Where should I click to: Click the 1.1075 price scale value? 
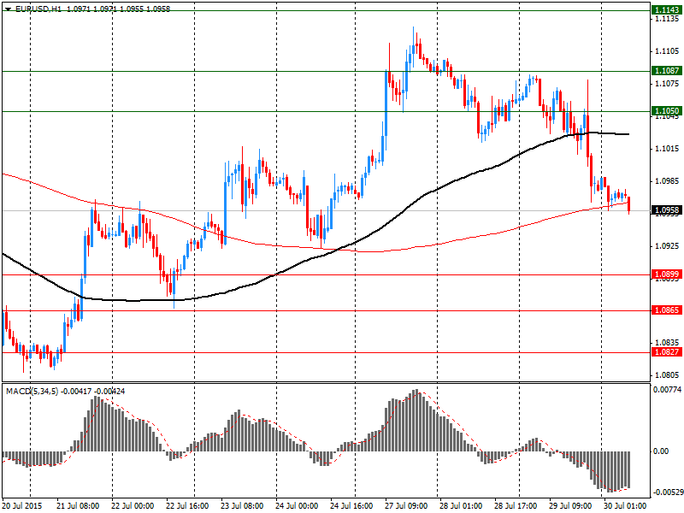pyautogui.click(x=667, y=84)
